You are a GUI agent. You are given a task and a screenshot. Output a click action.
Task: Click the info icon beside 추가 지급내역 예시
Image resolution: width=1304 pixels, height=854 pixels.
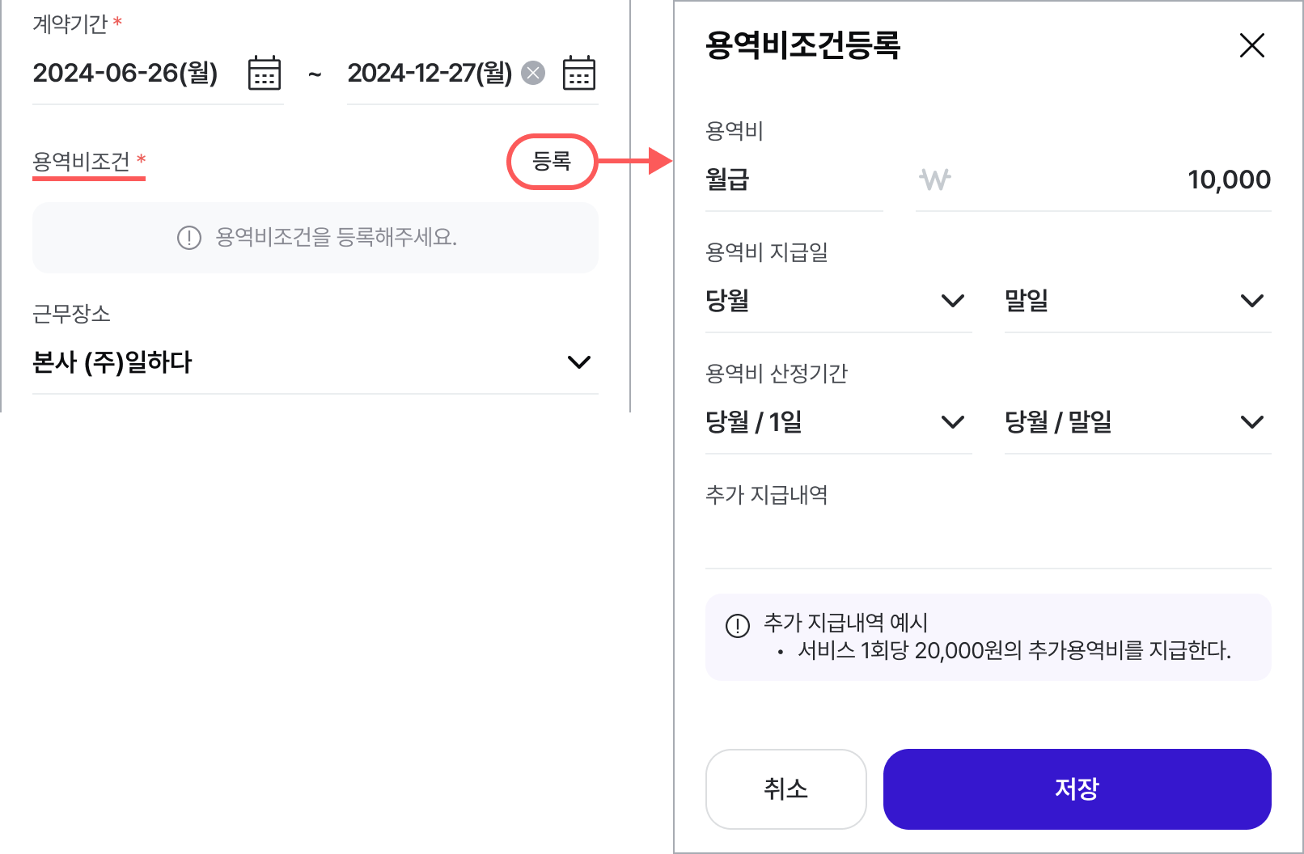pyautogui.click(x=738, y=626)
